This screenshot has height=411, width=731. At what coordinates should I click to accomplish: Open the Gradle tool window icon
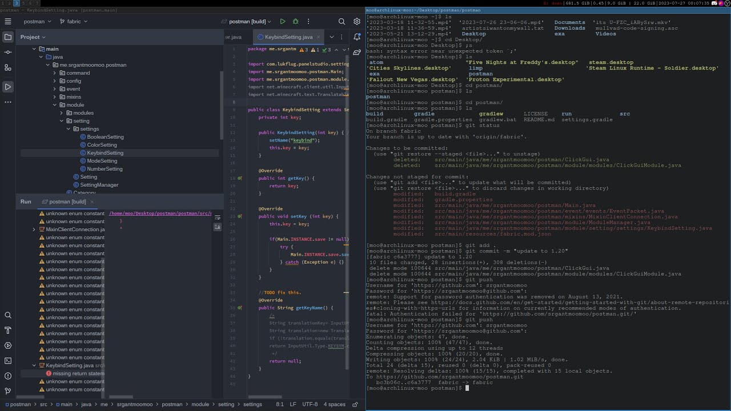[357, 52]
